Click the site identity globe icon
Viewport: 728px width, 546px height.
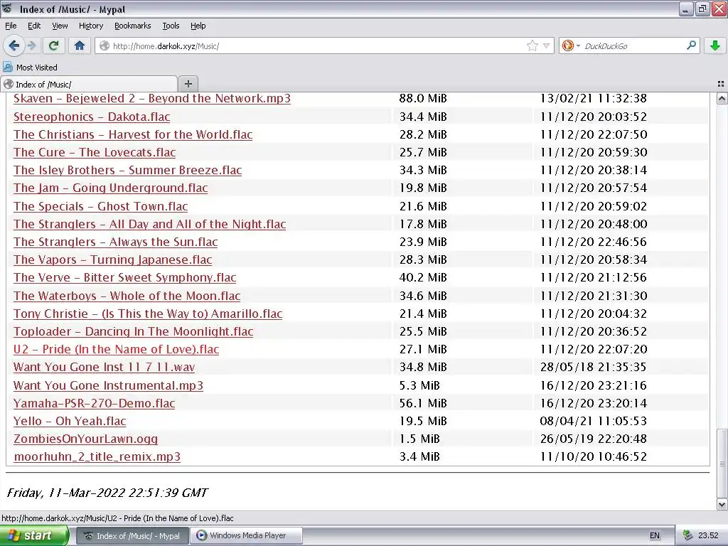(105, 45)
